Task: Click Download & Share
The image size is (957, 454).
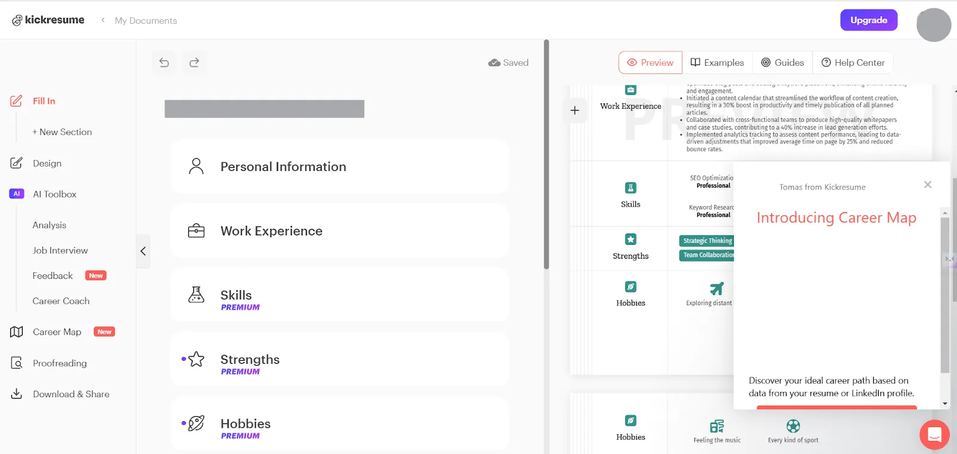Action: (71, 394)
